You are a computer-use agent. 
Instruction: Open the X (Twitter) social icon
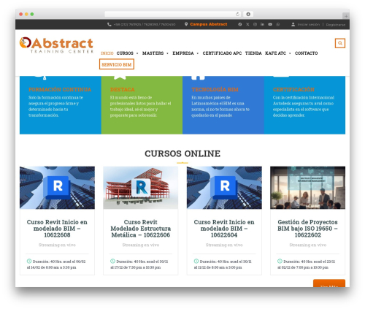click(x=247, y=24)
